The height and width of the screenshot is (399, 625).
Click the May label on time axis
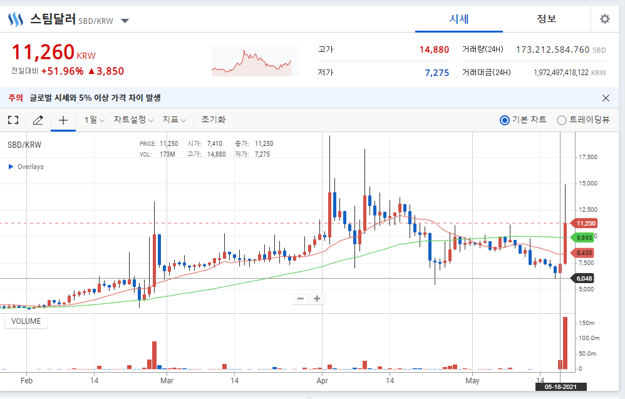point(472,381)
